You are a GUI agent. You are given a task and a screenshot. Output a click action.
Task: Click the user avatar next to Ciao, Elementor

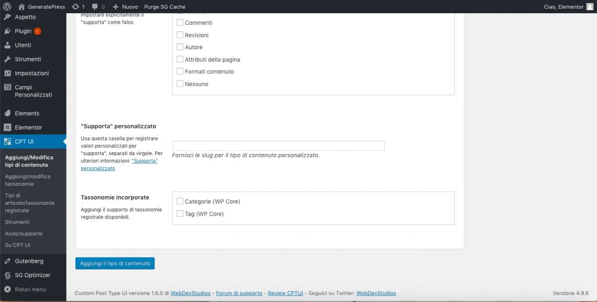589,6
